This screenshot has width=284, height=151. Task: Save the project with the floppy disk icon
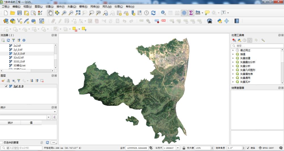(x=20, y=13)
